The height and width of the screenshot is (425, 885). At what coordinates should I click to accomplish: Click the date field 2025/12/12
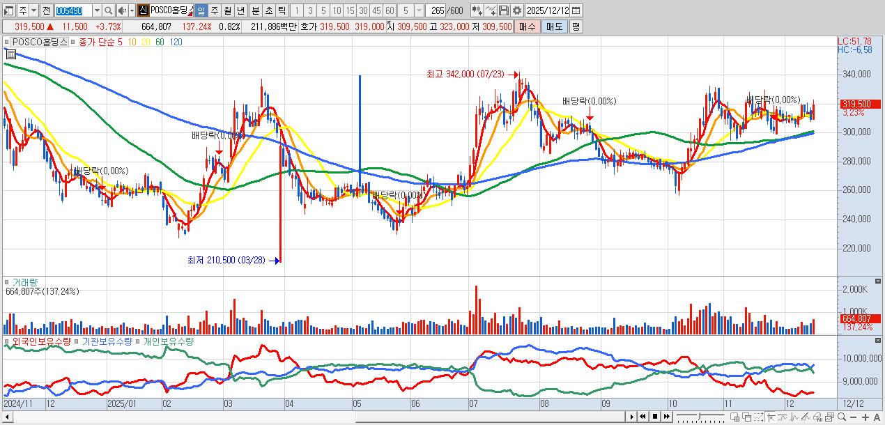[548, 10]
